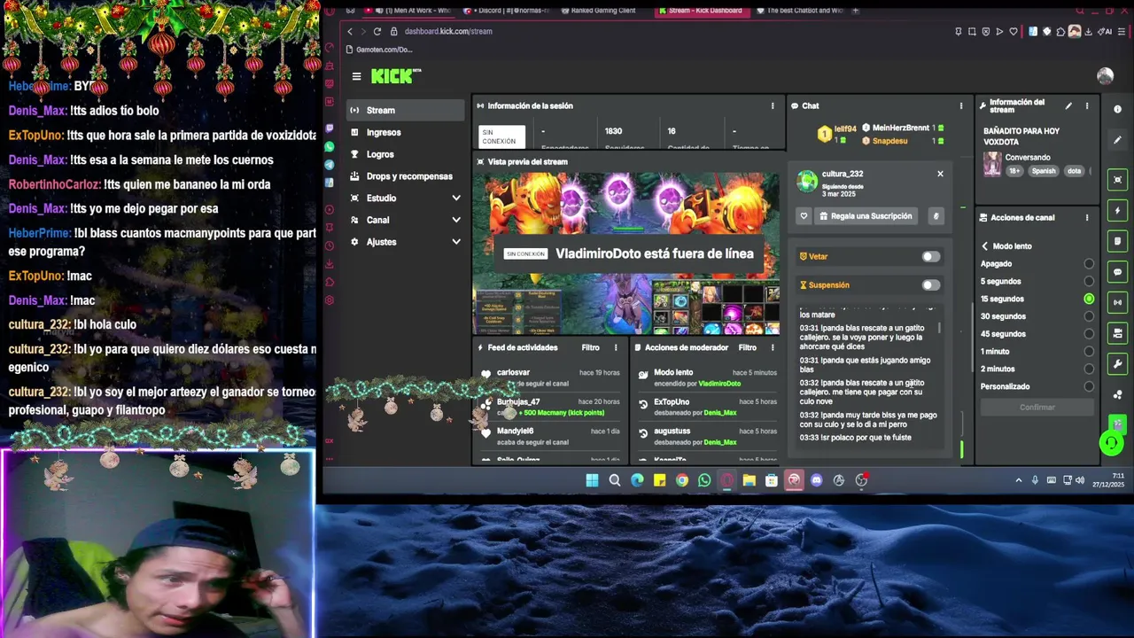The height and width of the screenshot is (638, 1134).
Task: Open the Twitch icon in Opera sidebar
Action: [x=330, y=129]
